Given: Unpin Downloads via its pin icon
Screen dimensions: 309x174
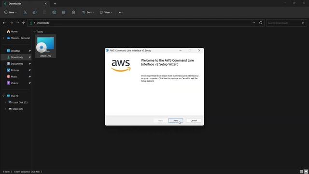Looking at the screenshot, I should pos(29,57).
